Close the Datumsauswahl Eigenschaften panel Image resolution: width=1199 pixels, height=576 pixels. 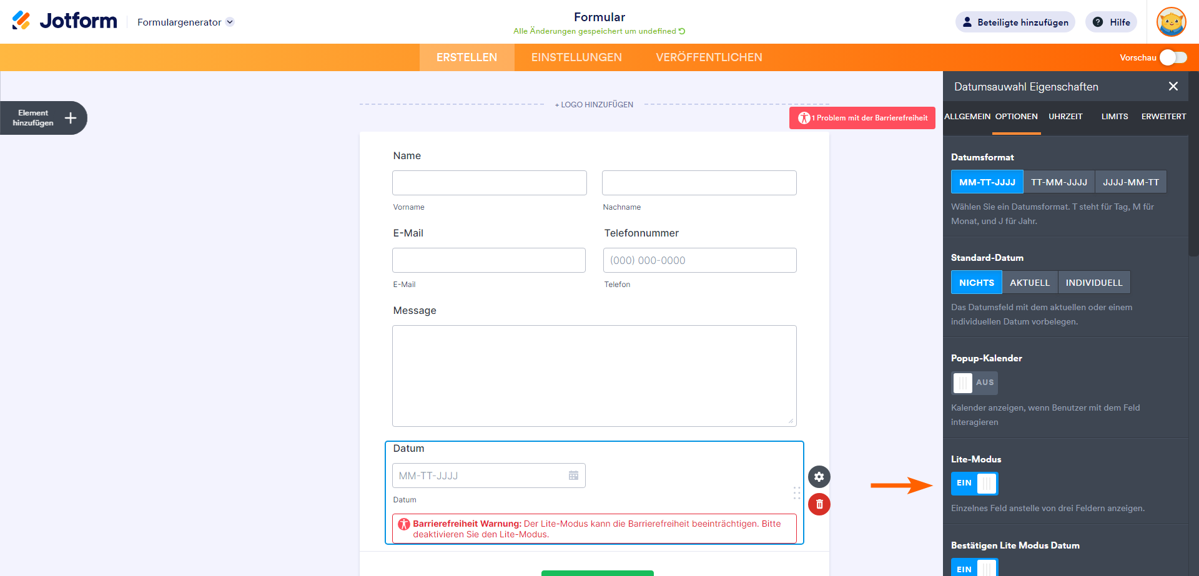[x=1173, y=87]
